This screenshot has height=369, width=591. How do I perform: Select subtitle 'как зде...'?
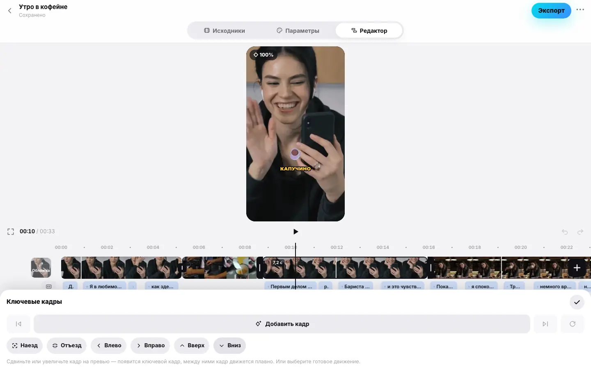pyautogui.click(x=162, y=287)
